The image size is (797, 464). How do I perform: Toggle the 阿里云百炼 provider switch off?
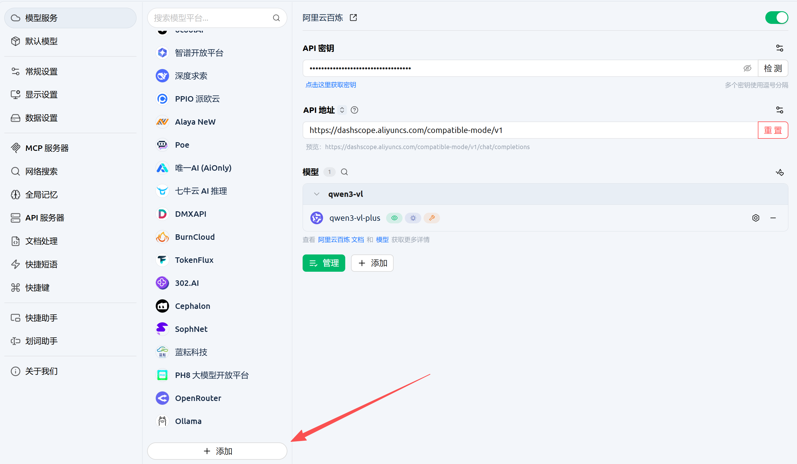(x=777, y=18)
